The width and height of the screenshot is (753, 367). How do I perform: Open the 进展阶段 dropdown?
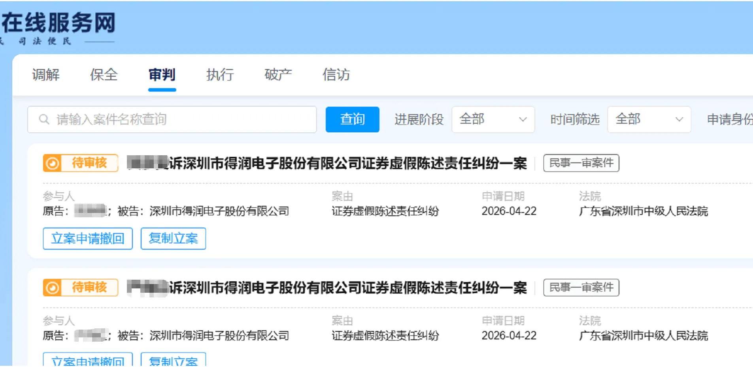point(493,119)
